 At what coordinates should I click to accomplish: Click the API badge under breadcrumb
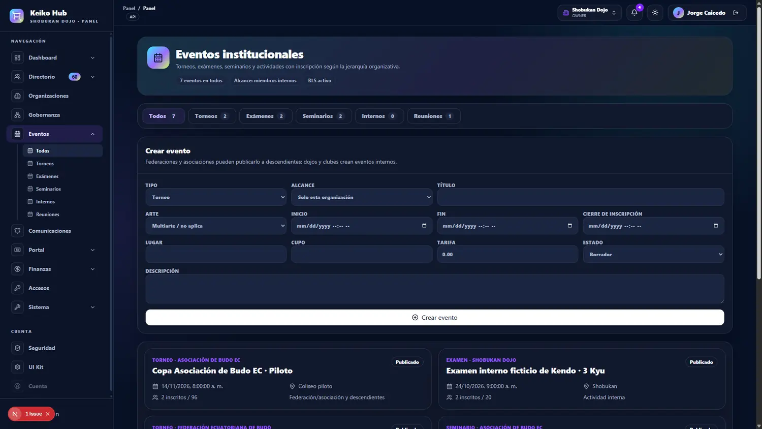click(133, 17)
